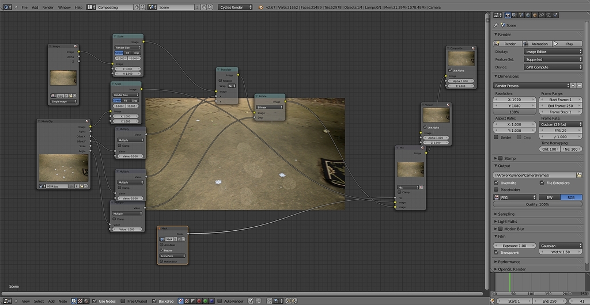
Task: Select the BW color mode button
Action: tap(549, 197)
